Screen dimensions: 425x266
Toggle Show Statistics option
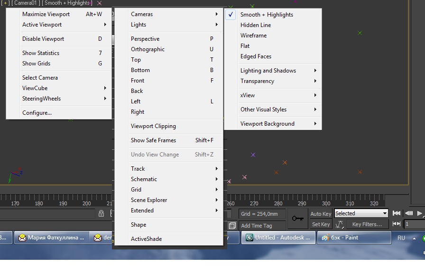point(59,53)
